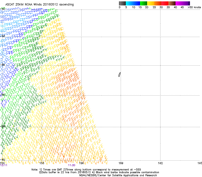Viewport: 202px width, 177px height.
Task: Click the -52 latitude axis label
Action: click(2, 36)
